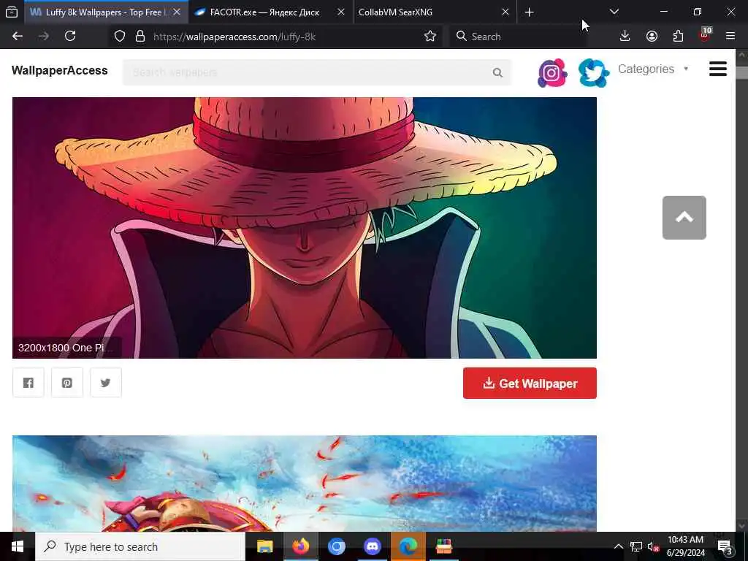Close the FACOTR.exe Яндекс Диск tab

(x=340, y=12)
